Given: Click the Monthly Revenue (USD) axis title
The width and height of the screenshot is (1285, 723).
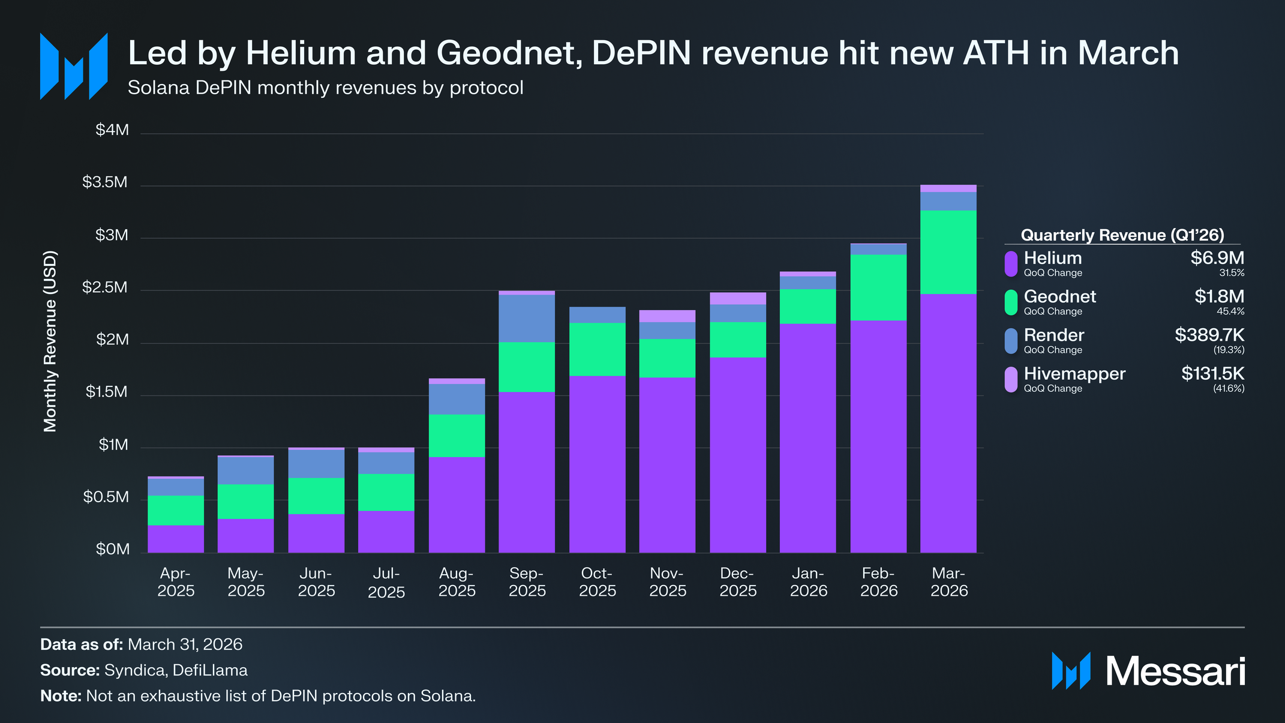Looking at the screenshot, I should click(x=50, y=341).
